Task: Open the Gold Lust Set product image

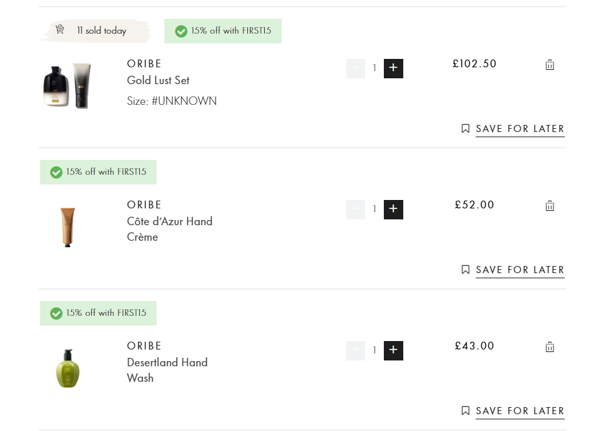Action: pos(67,85)
